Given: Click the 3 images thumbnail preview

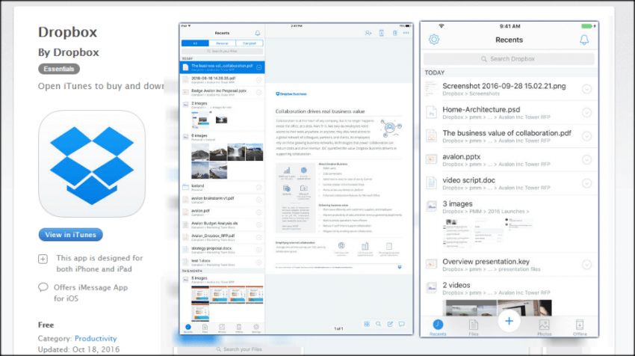Looking at the screenshot, I should pos(489,233).
